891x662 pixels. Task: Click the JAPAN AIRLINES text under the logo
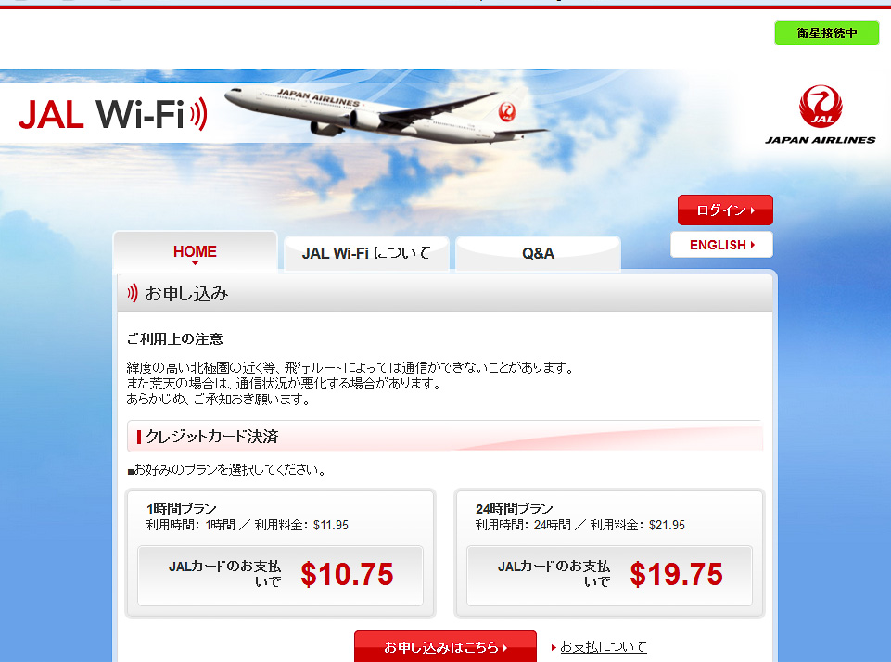pos(820,140)
